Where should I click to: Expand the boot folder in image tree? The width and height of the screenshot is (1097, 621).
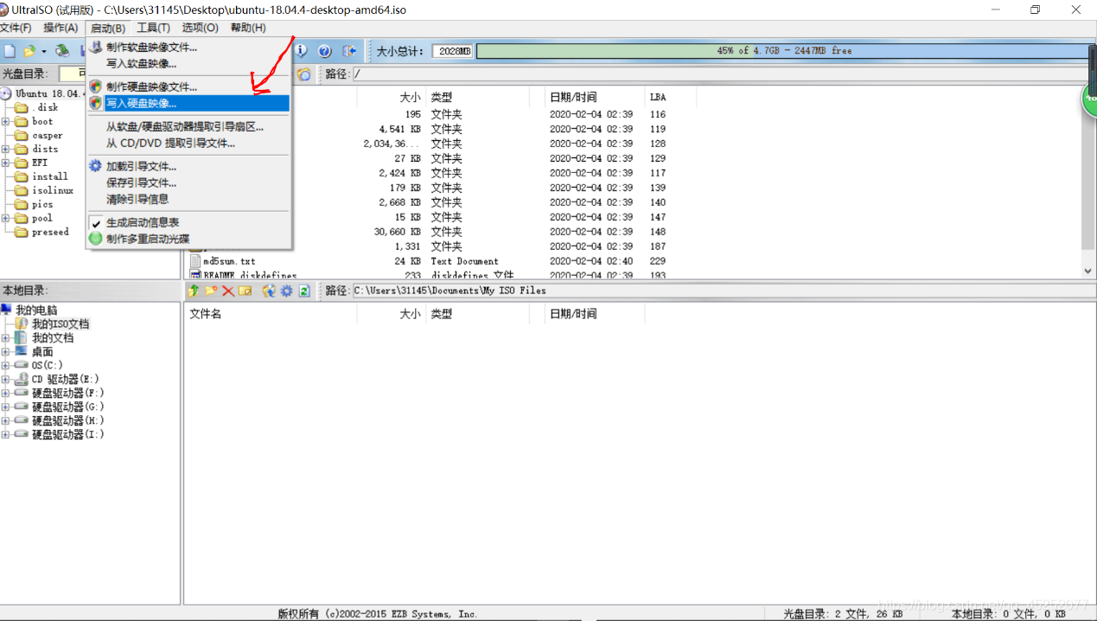(5, 122)
